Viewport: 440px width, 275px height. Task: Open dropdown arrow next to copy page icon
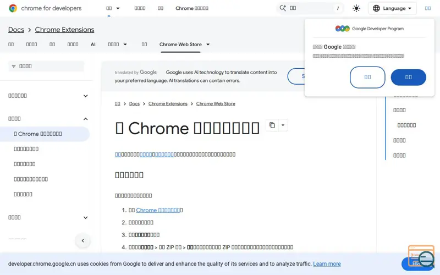pos(283,125)
